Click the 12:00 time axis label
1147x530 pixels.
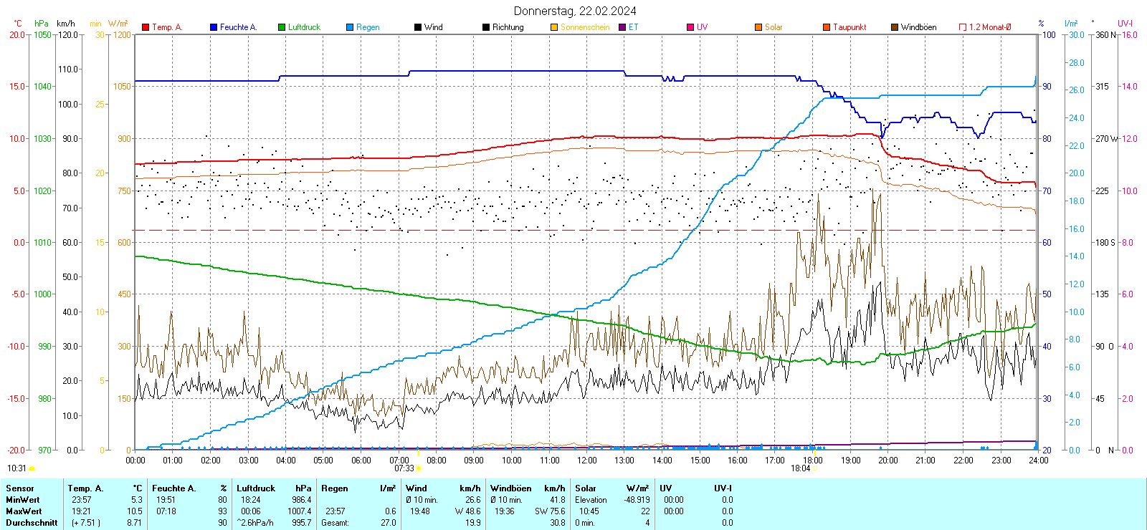[587, 461]
